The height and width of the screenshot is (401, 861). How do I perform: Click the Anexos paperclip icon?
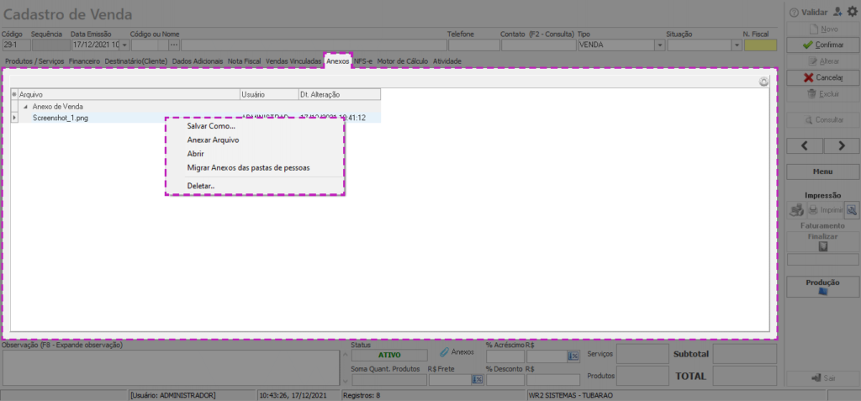coord(444,352)
